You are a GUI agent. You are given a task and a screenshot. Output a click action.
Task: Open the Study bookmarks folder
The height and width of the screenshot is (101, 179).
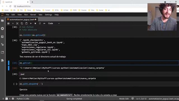click(x=28, y=10)
